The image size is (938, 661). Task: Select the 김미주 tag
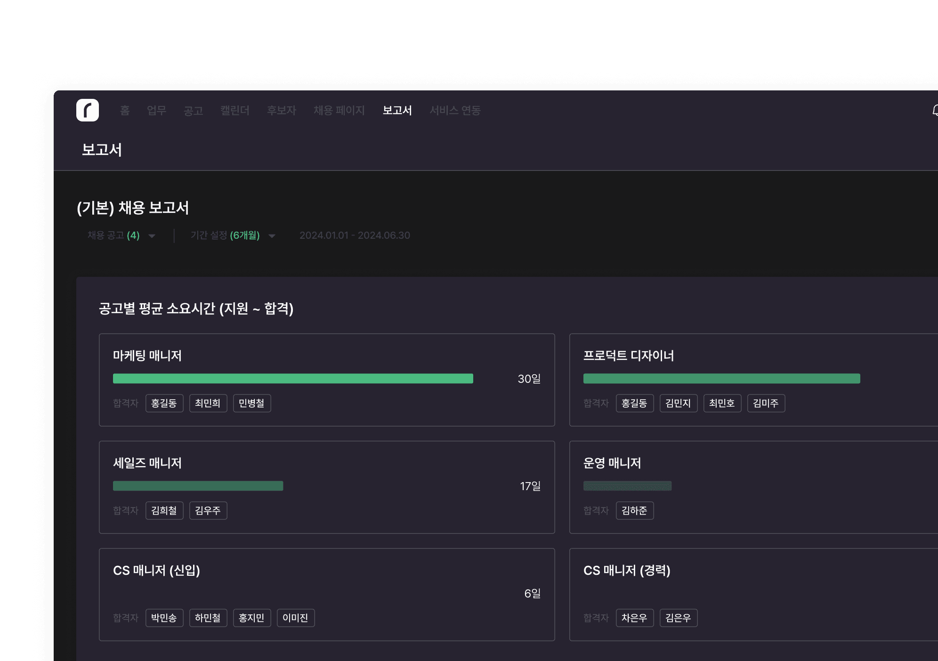pyautogui.click(x=766, y=403)
